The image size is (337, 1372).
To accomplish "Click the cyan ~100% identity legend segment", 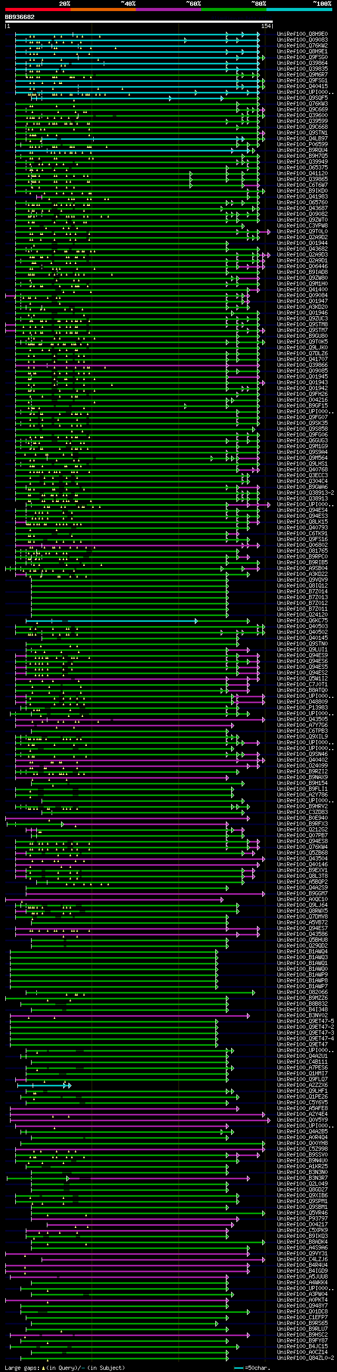I will point(299,9).
